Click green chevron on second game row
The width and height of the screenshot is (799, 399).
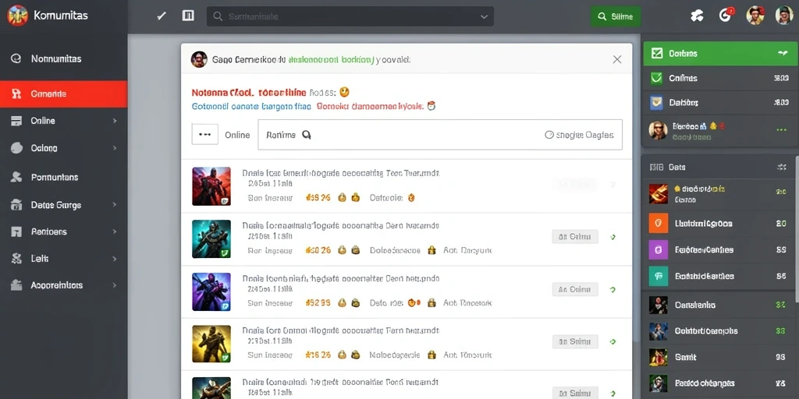coord(613,237)
